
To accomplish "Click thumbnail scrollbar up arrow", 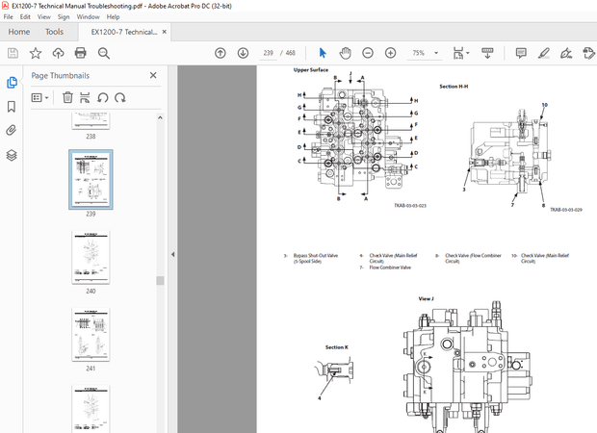I will pos(160,117).
